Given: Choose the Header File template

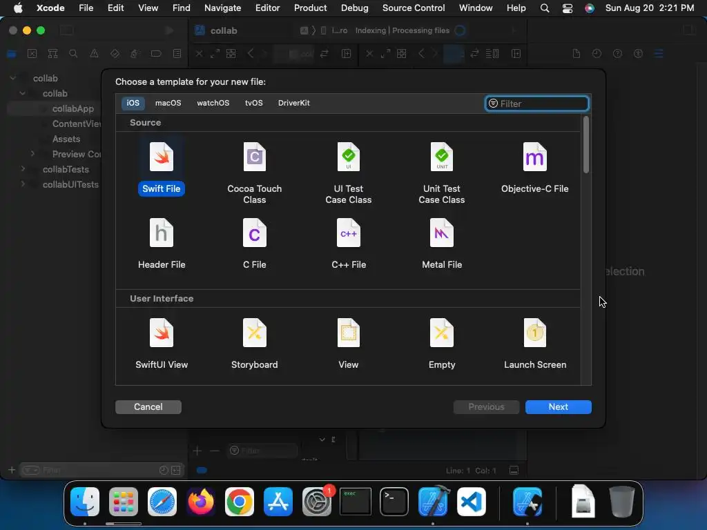Looking at the screenshot, I should 162,244.
